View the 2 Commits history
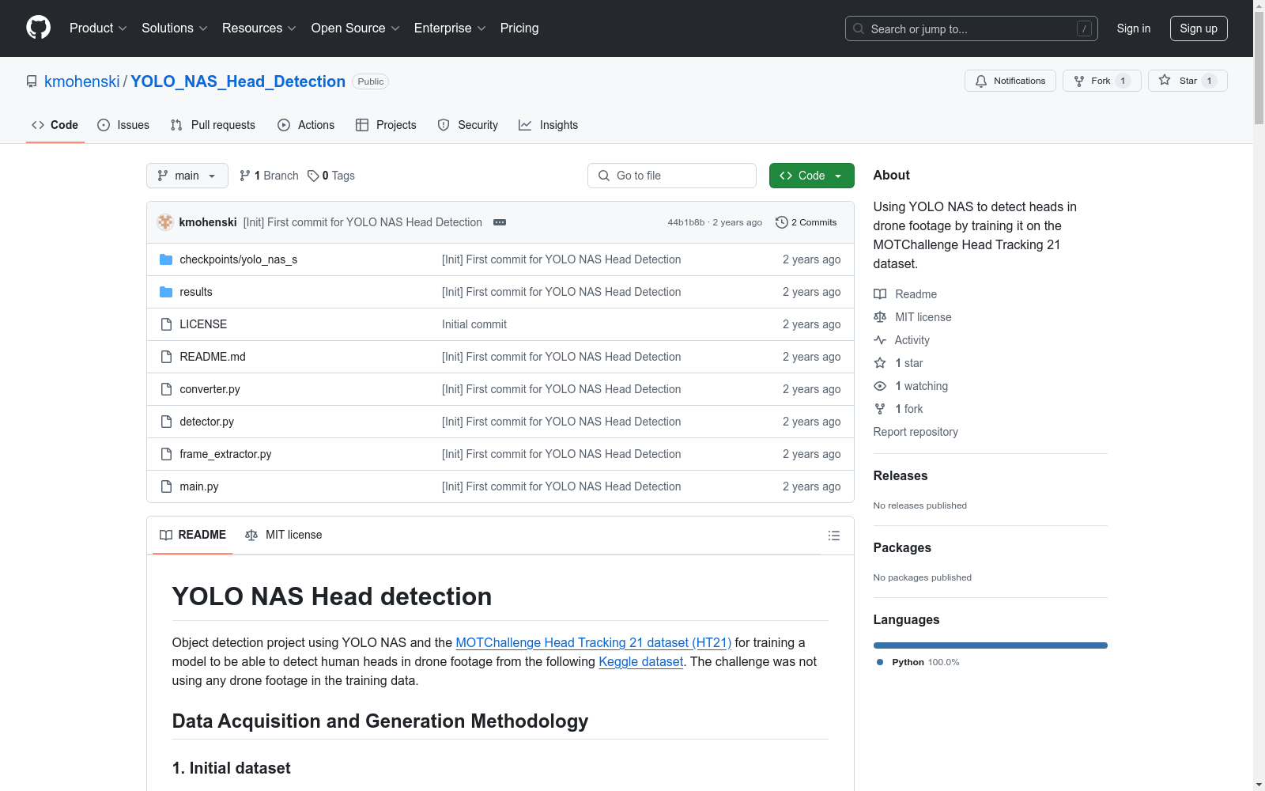Viewport: 1265px width, 791px height. (x=806, y=222)
